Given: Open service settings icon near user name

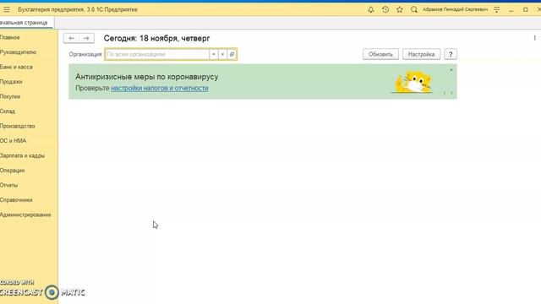Looking at the screenshot, I should pos(496,9).
